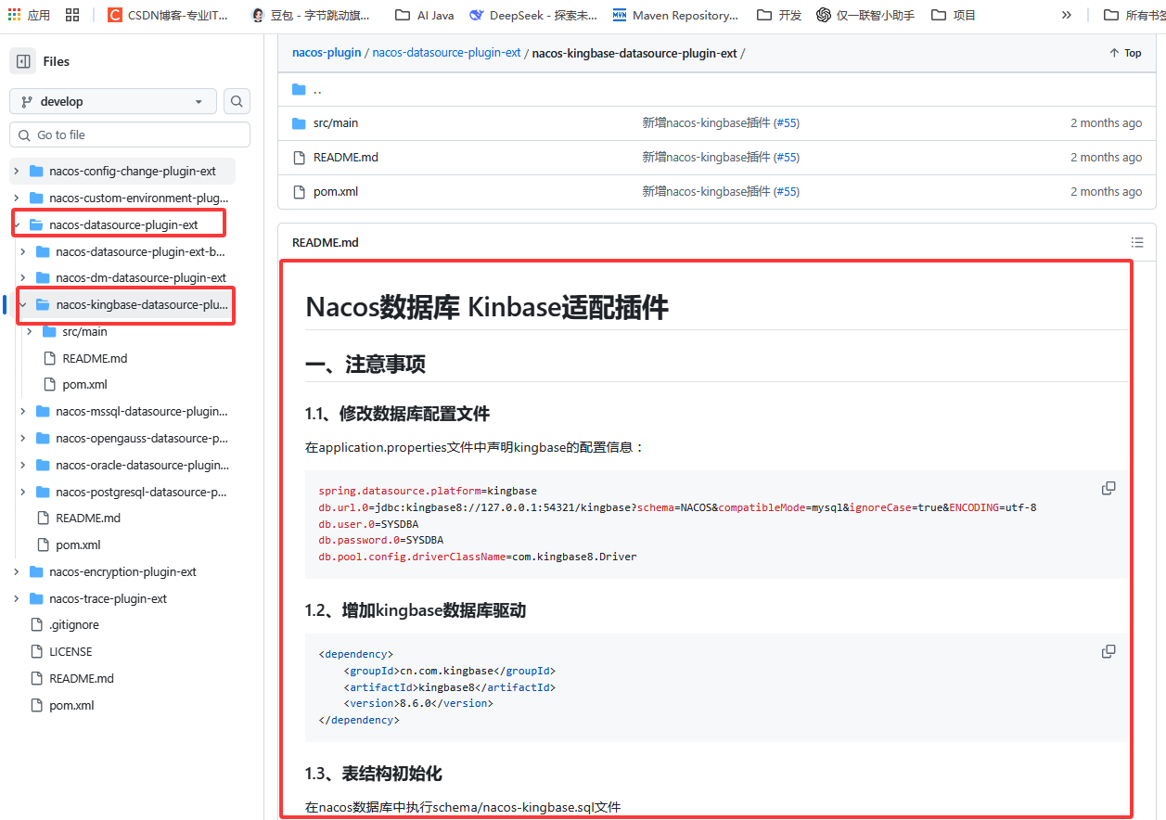Screen dimensions: 1166x820
Task: Open 开发 bookmark folder
Action: 779,15
